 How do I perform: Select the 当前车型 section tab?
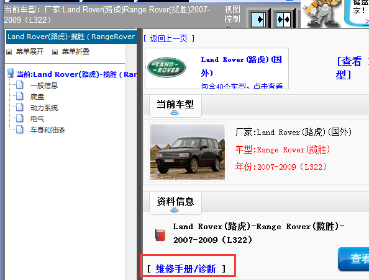[175, 106]
